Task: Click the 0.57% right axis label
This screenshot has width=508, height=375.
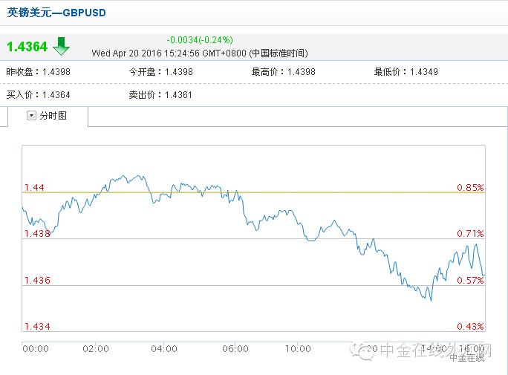Action: tap(470, 280)
